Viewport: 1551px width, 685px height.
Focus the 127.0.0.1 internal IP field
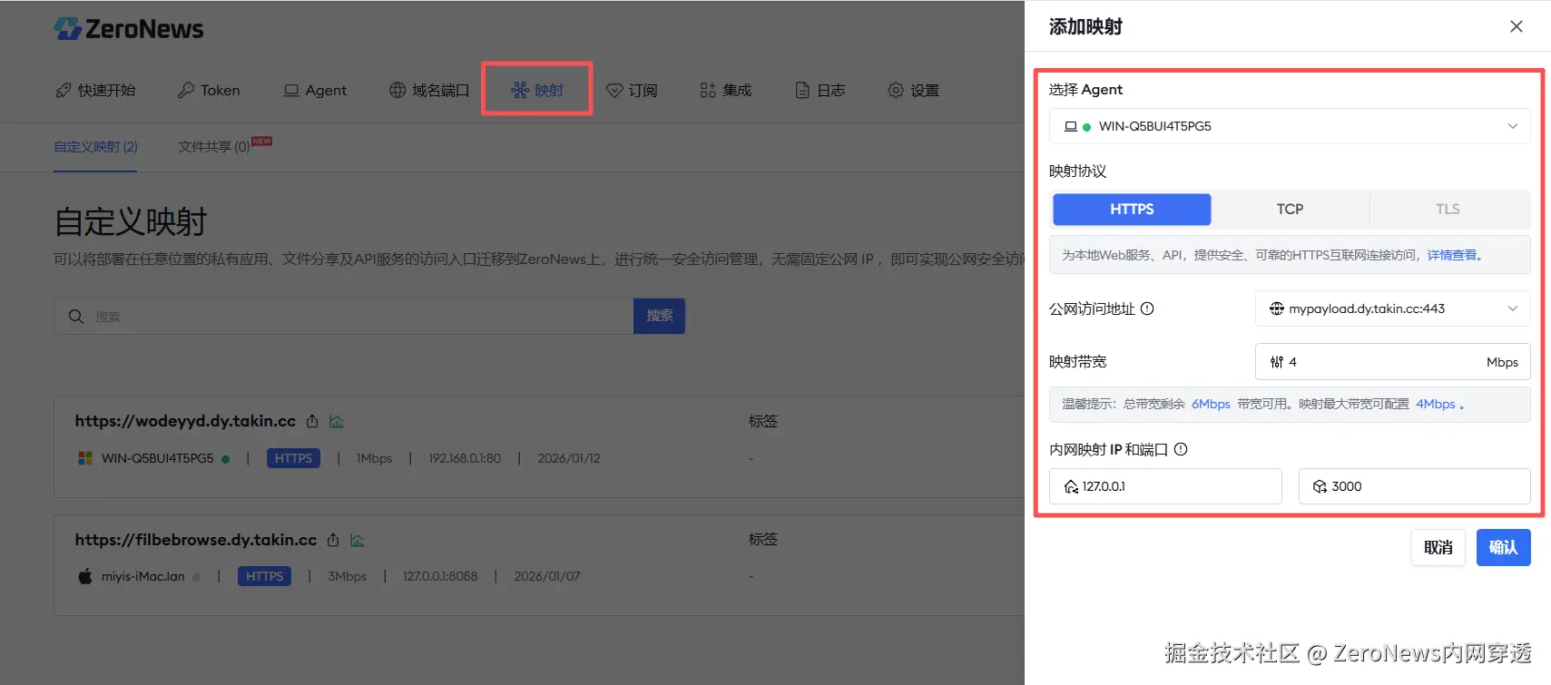(1165, 486)
